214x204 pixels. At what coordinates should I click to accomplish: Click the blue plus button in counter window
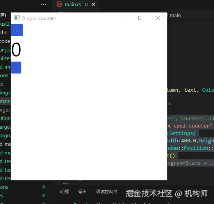17,30
